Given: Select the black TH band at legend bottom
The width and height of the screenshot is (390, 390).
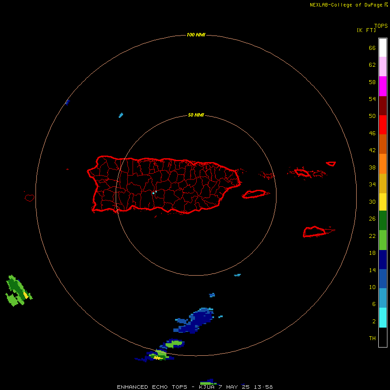Looking at the screenshot, I should pyautogui.click(x=383, y=337).
